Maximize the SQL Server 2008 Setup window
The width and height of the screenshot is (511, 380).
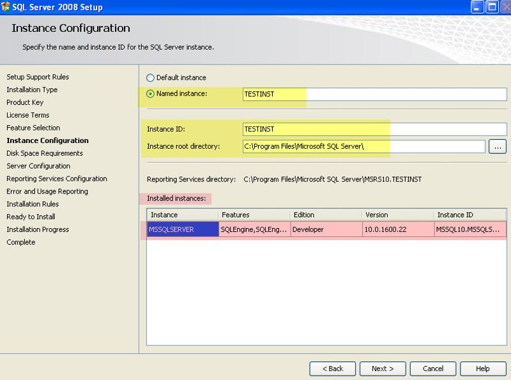(492, 7)
